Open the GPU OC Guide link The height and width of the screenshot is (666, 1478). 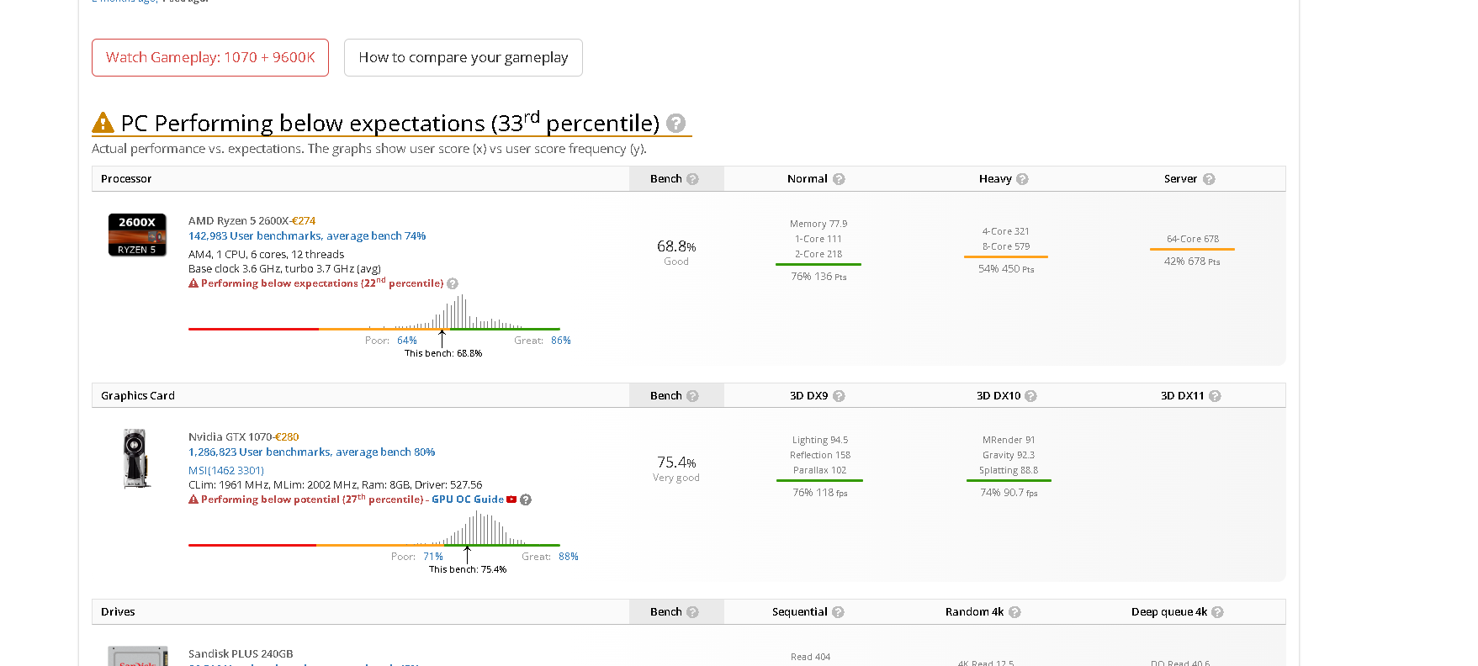(468, 499)
